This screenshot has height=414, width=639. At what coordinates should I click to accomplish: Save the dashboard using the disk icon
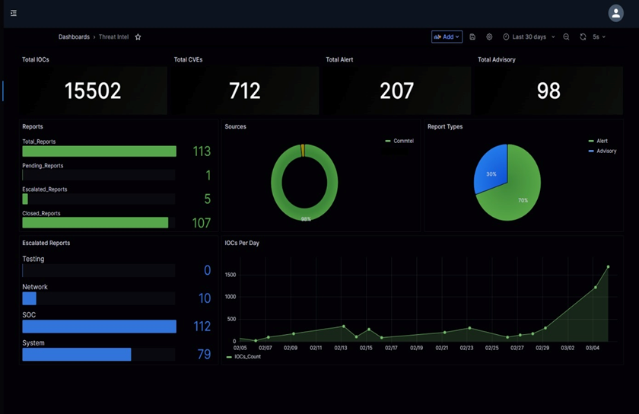pyautogui.click(x=472, y=37)
